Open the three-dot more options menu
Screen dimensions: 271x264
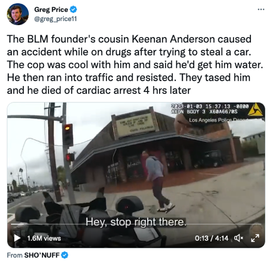261,9
